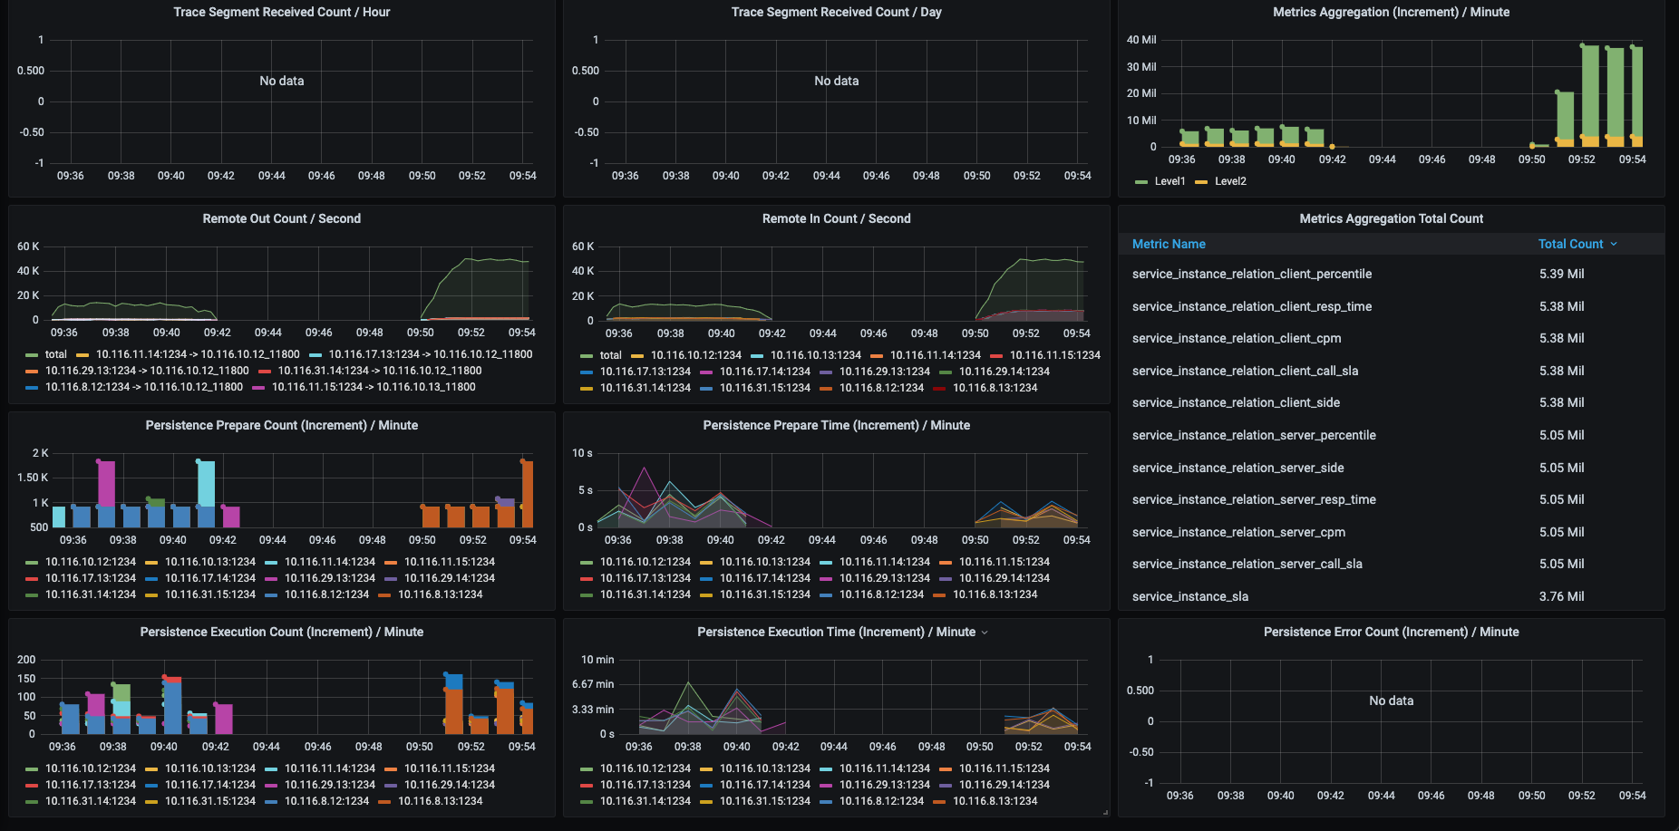Viewport: 1679px width, 831px height.
Task: Click 10.116.17.14:1234 legend in Remote In Count
Action: click(x=765, y=372)
